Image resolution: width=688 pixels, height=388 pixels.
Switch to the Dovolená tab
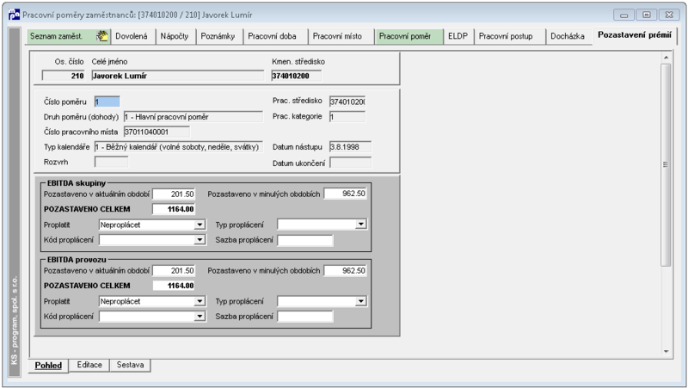tap(132, 36)
